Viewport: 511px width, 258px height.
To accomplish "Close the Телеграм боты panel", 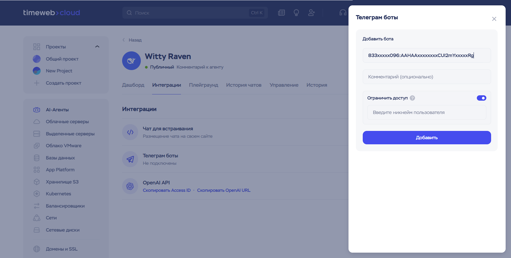I will [494, 19].
